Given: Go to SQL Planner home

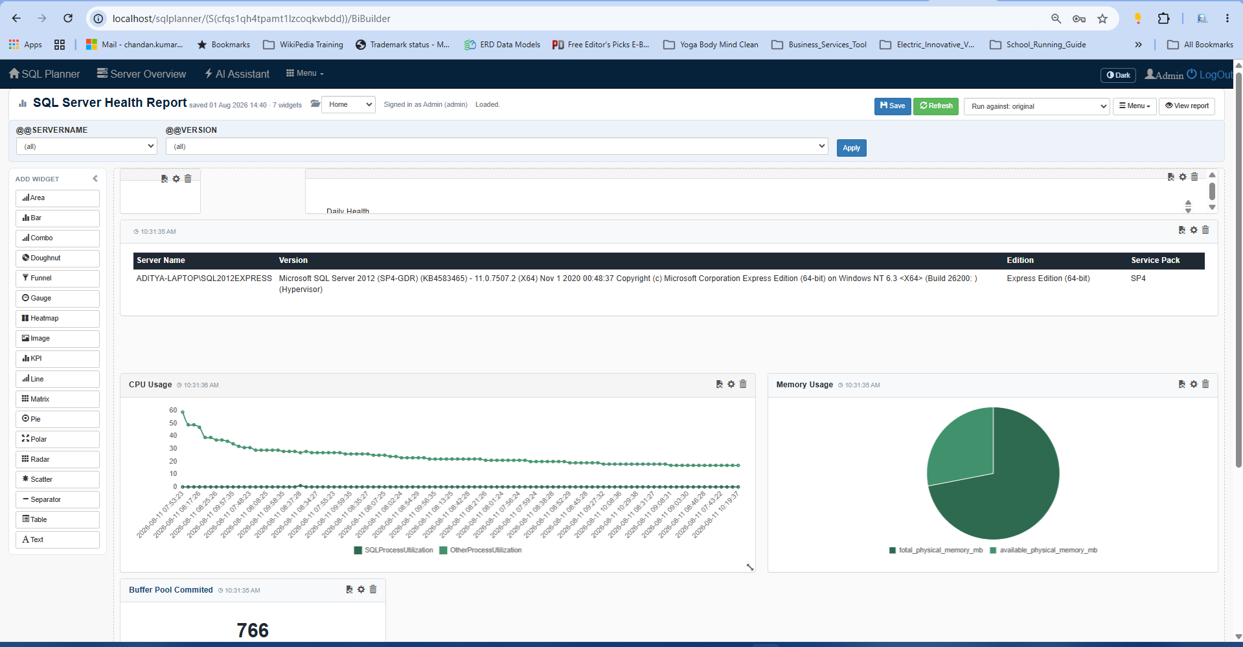Looking at the screenshot, I should [x=45, y=74].
